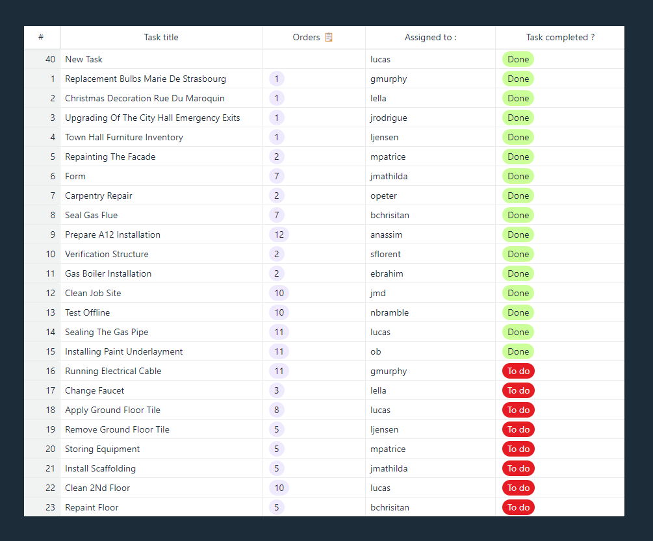
Task: Click the order badge "7" on Seal Gas Flue row
Action: click(x=276, y=215)
